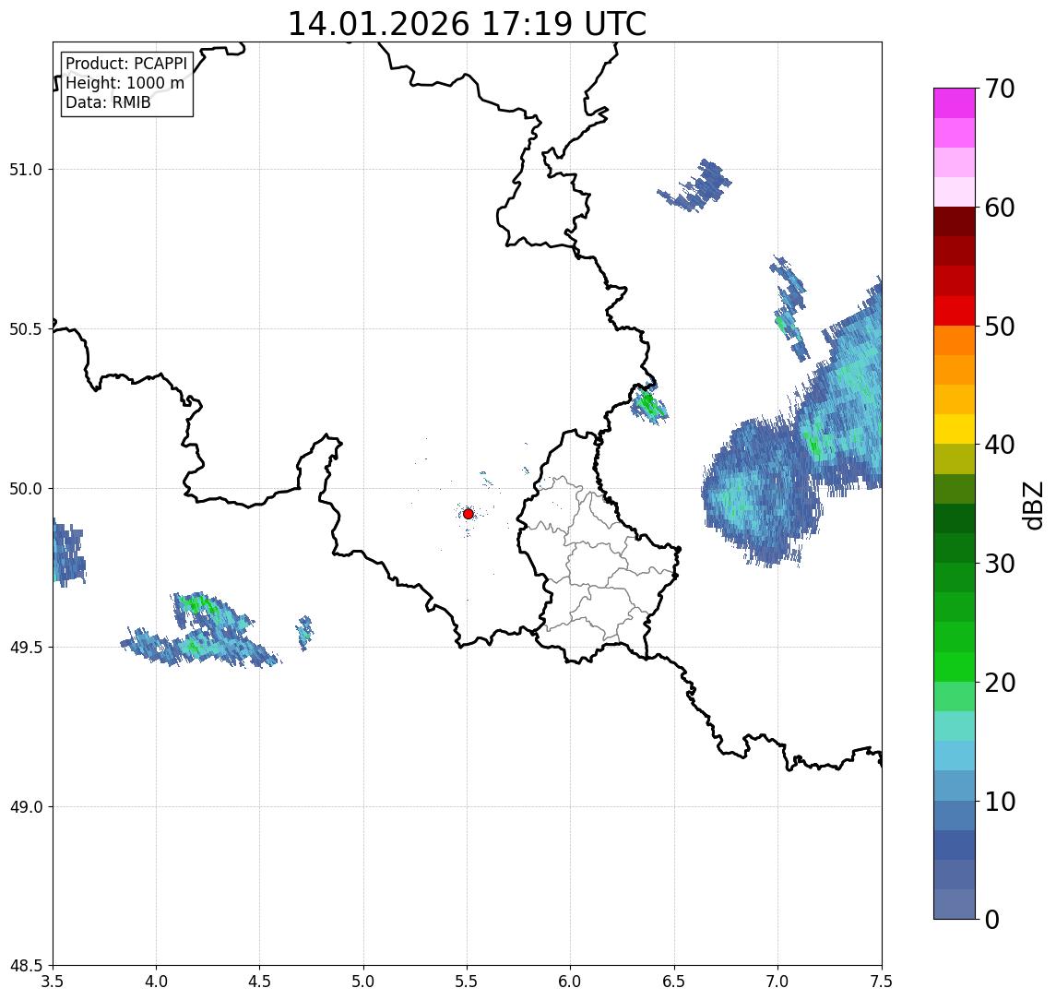Click the colorbar tick label 10
1056x1000 pixels.
[1000, 802]
